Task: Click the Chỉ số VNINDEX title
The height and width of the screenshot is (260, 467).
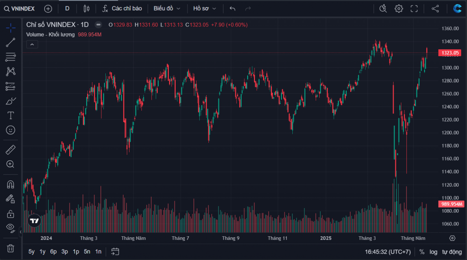Action: (x=57, y=25)
